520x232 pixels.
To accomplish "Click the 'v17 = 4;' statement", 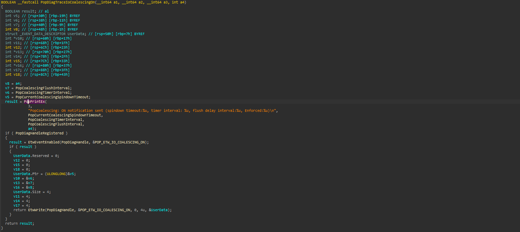I will [22, 205].
